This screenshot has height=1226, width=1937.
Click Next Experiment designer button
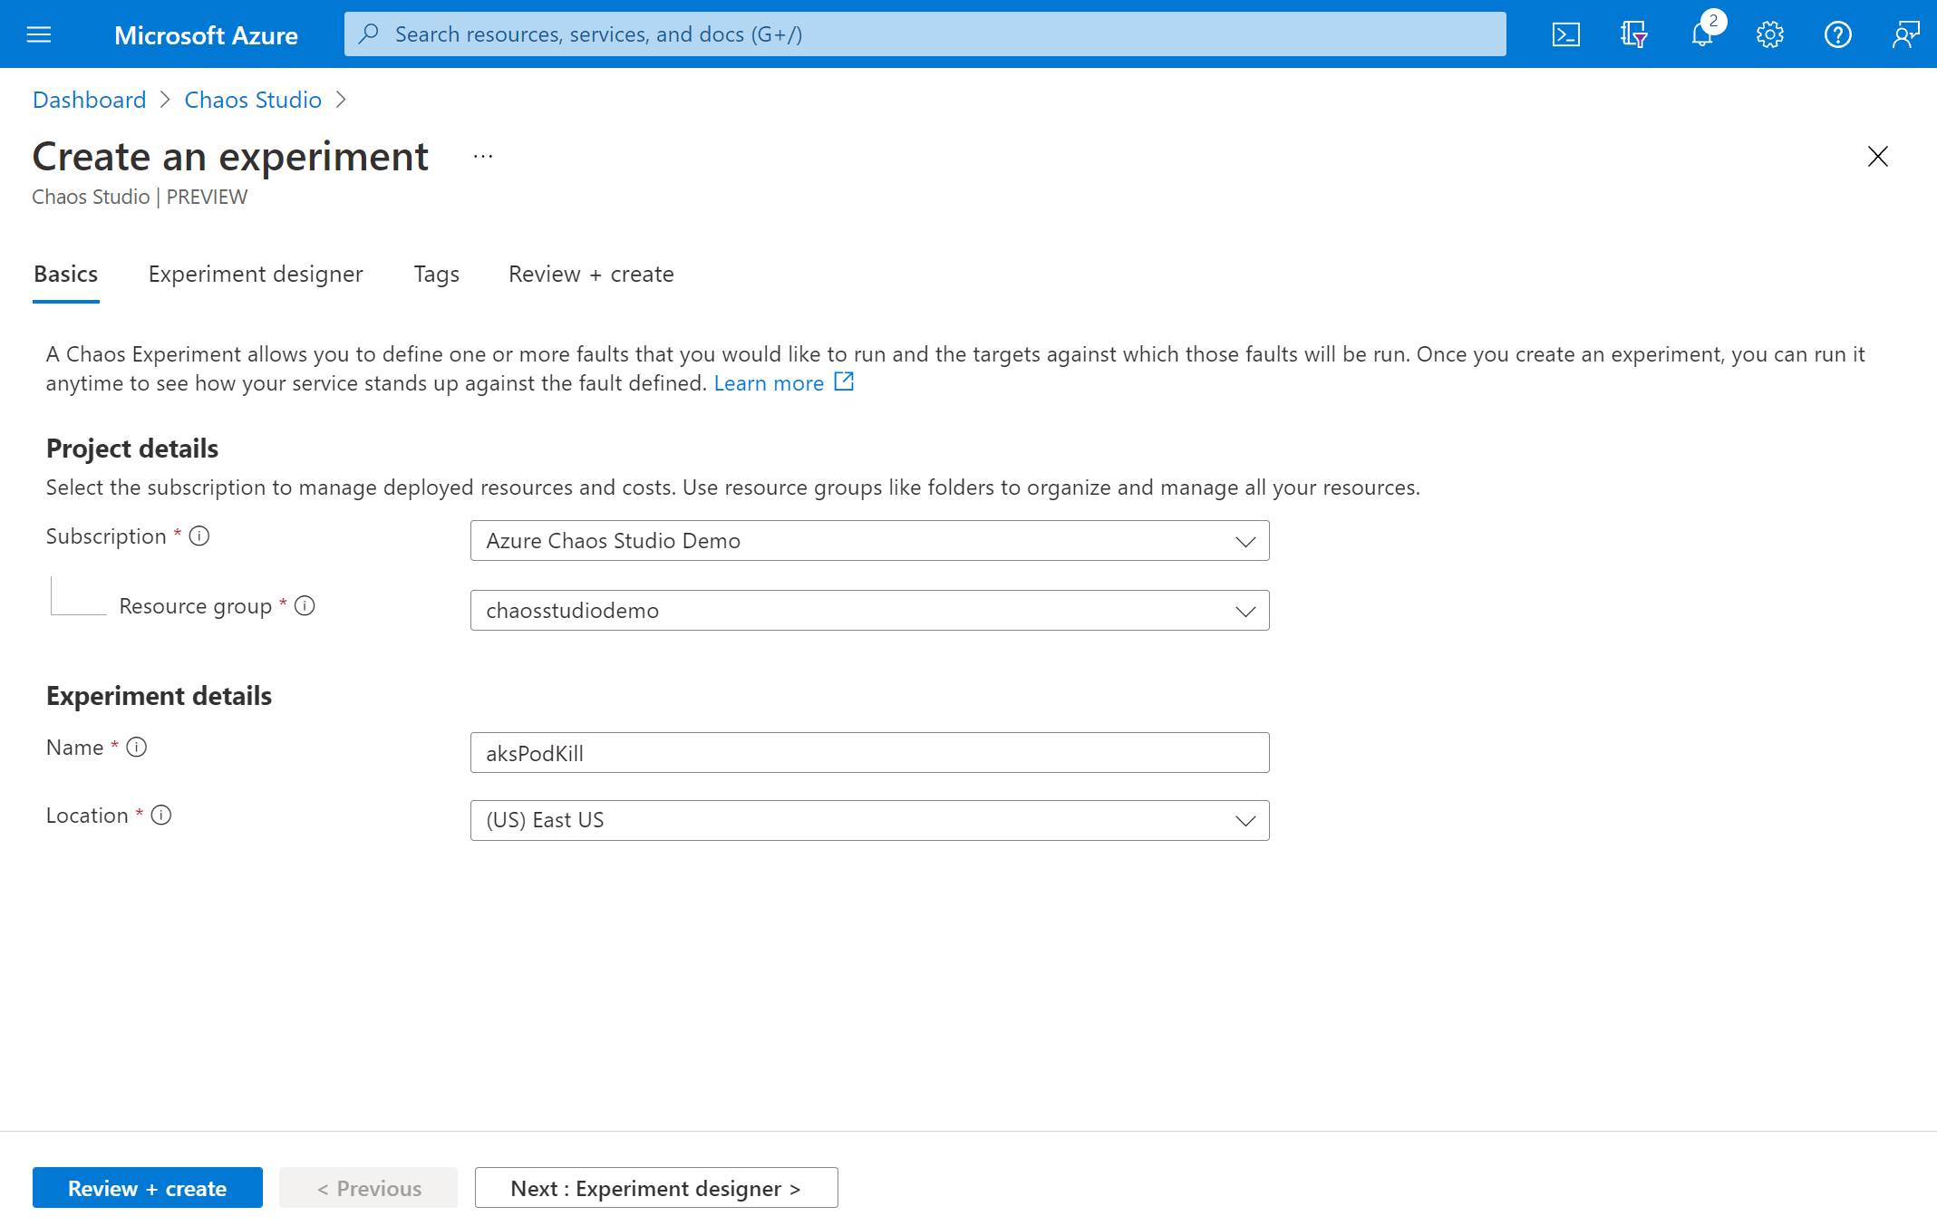click(x=655, y=1186)
